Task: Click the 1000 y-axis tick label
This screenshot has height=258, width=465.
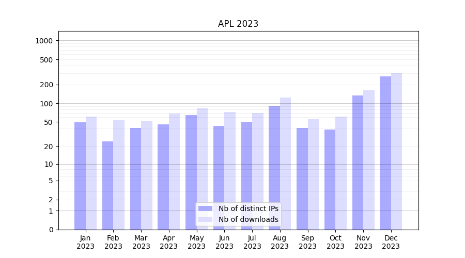Action: click(x=44, y=41)
